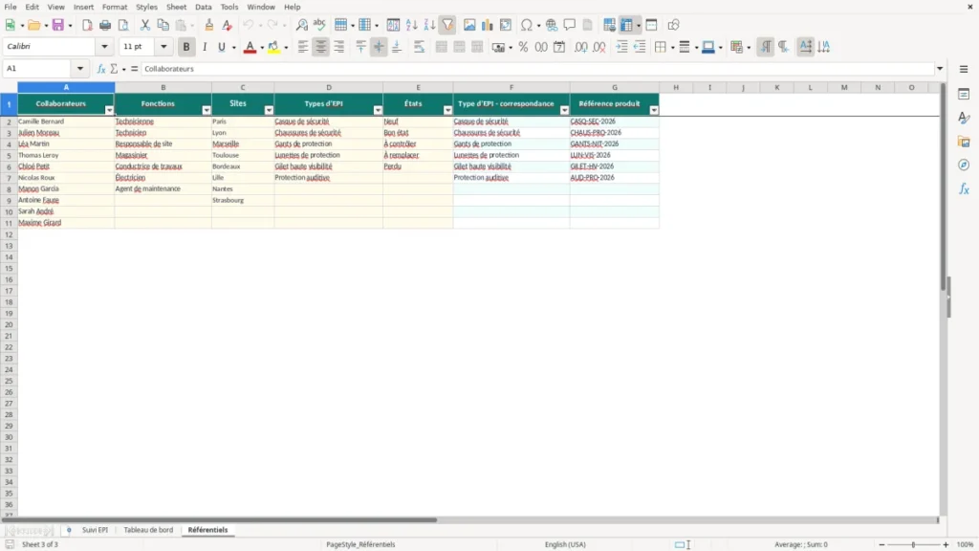The width and height of the screenshot is (979, 551).
Task: Open sidebar Functions fx icon
Action: [964, 188]
